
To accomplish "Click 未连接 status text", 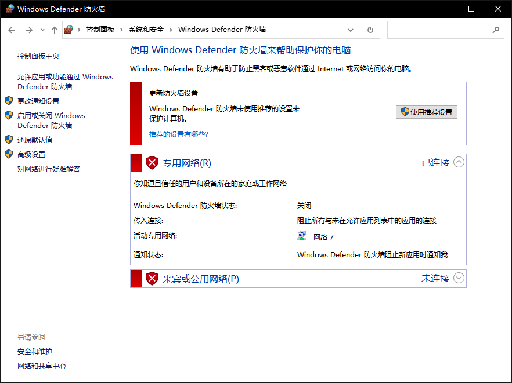I will [435, 278].
